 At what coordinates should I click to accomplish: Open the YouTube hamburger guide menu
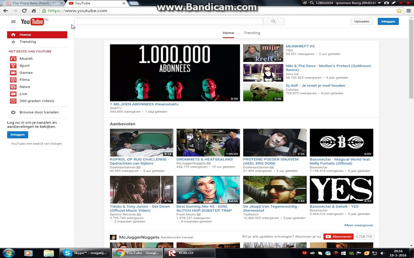[x=13, y=21]
